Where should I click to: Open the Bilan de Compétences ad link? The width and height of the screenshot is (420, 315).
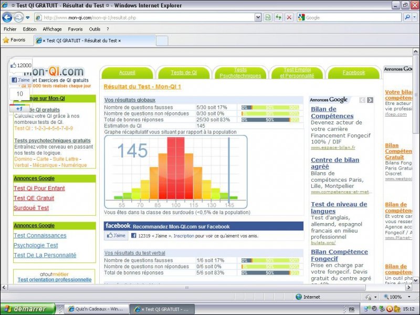pyautogui.click(x=332, y=112)
